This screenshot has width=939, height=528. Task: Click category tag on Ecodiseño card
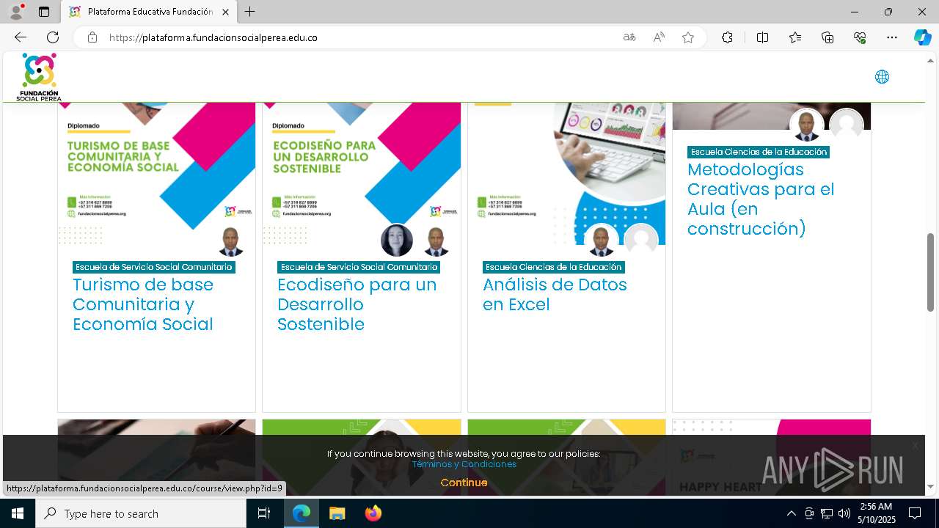[359, 267]
